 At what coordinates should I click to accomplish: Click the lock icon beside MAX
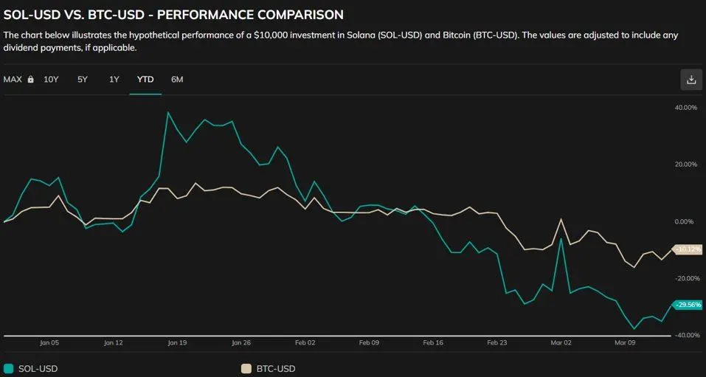click(31, 80)
